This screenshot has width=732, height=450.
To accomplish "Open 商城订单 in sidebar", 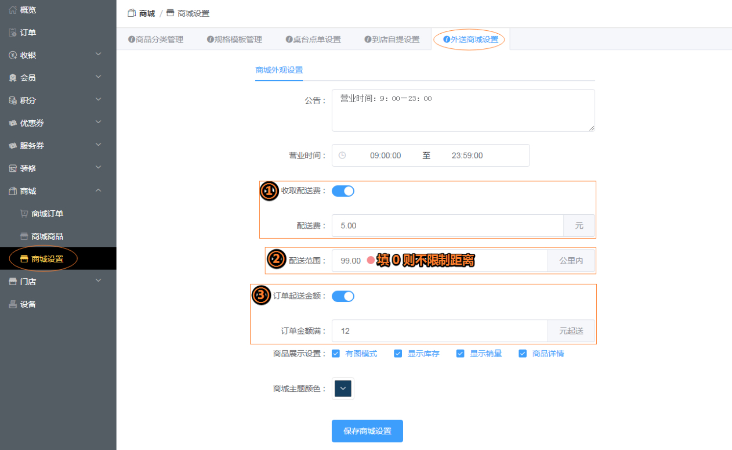I will 48,214.
